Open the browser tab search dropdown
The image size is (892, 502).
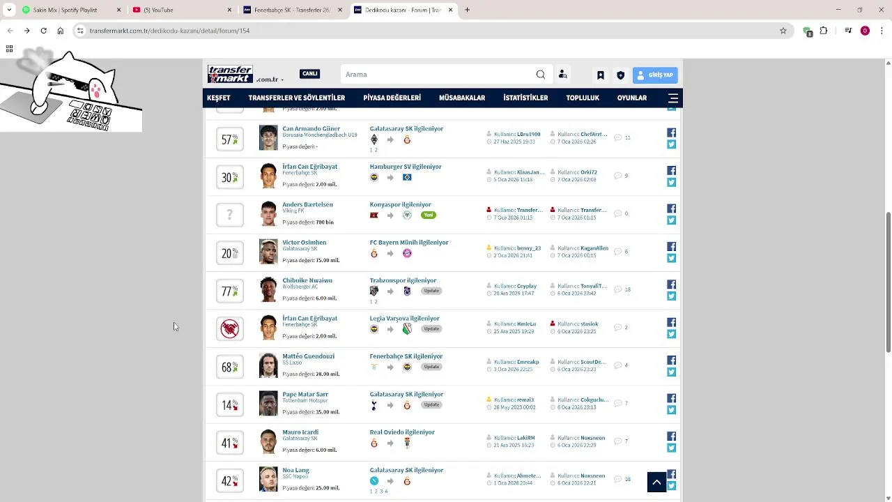(x=10, y=10)
